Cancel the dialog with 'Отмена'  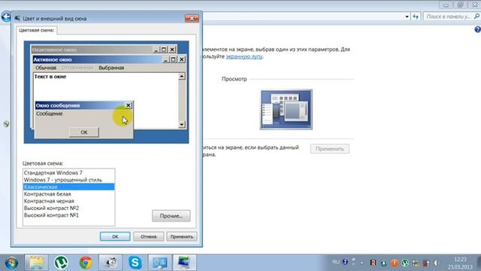[x=149, y=236]
